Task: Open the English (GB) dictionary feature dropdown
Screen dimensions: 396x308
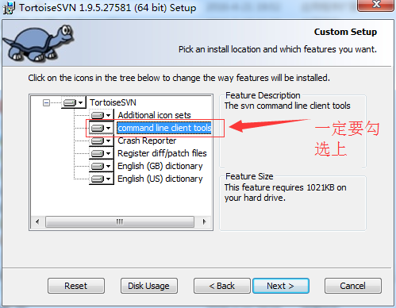Action: point(102,166)
